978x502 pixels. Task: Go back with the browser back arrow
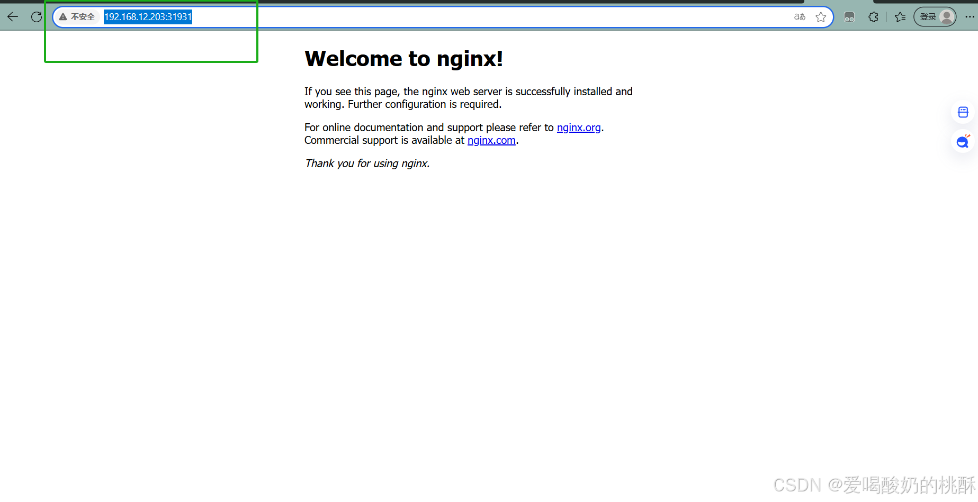pos(13,17)
